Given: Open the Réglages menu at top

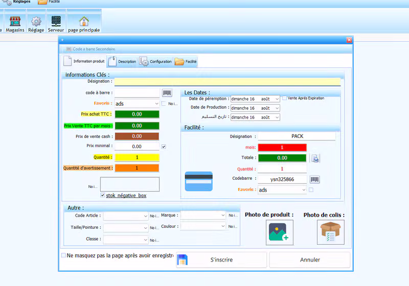Looking at the screenshot, I should tap(21, 2).
